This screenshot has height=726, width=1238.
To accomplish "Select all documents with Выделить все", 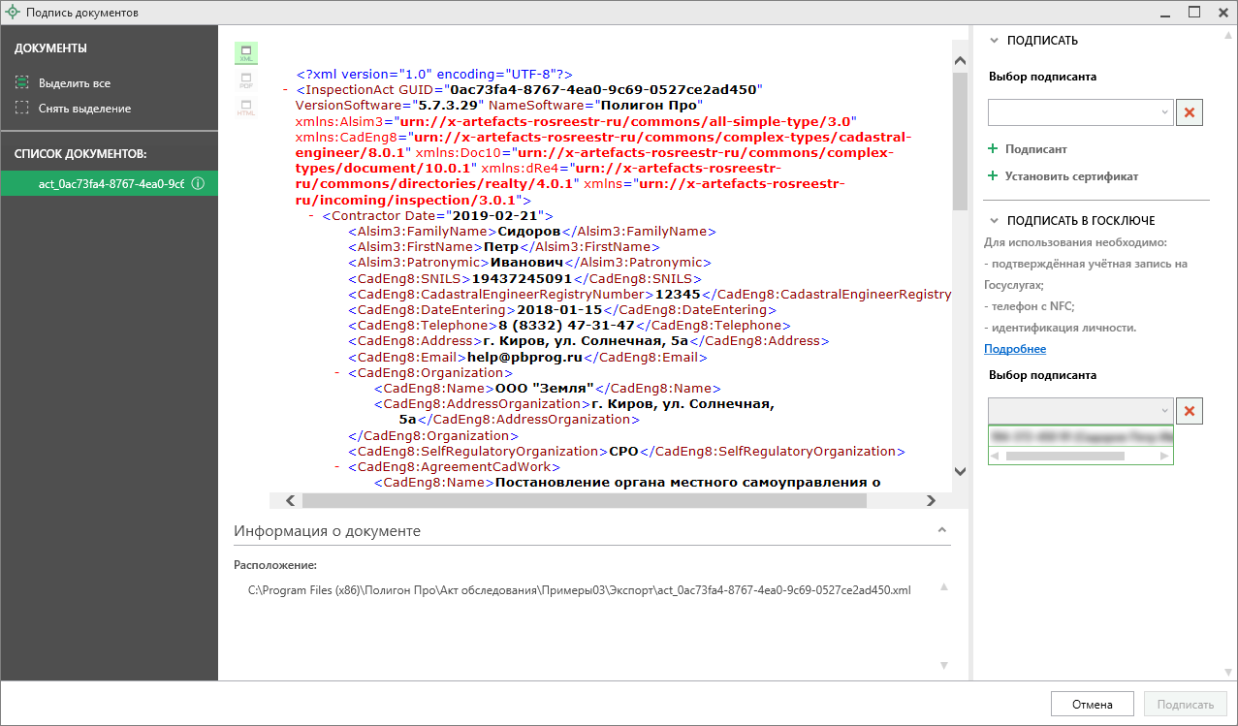I will 74,83.
